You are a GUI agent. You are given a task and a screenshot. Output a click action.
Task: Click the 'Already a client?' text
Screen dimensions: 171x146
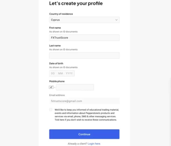pos(77,144)
